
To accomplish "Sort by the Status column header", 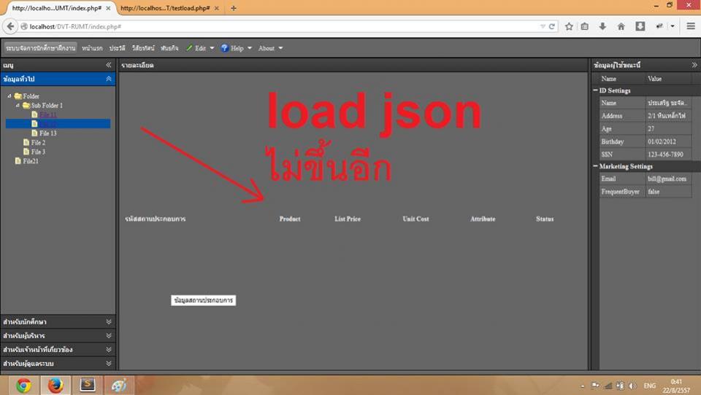I will coord(545,219).
